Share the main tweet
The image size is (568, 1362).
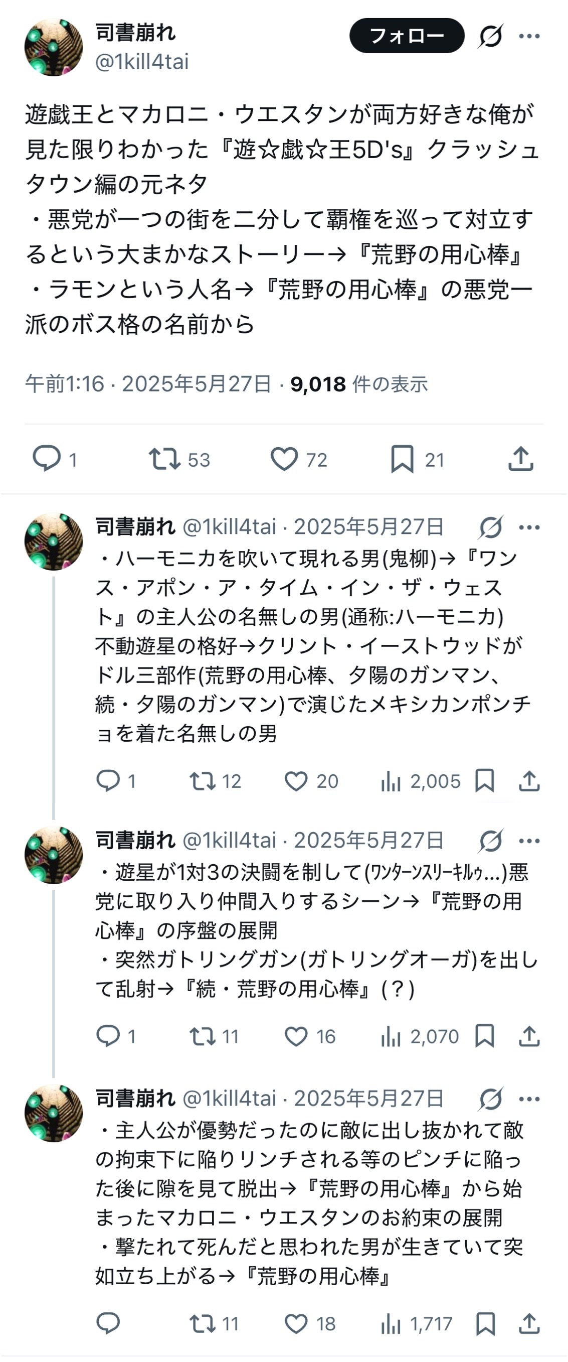point(520,459)
